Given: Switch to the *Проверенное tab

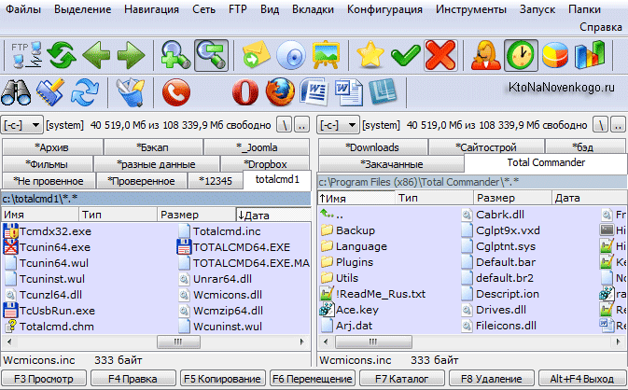Looking at the screenshot, I should point(142,181).
